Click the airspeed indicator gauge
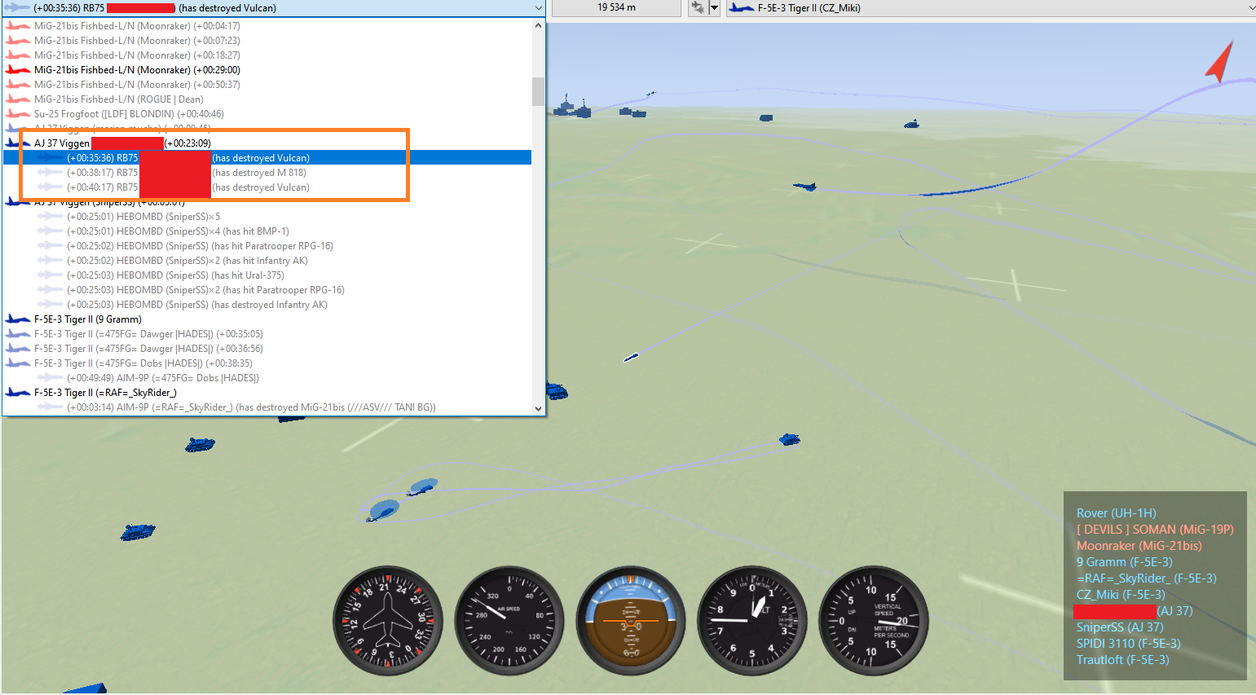This screenshot has width=1256, height=695. [x=509, y=621]
